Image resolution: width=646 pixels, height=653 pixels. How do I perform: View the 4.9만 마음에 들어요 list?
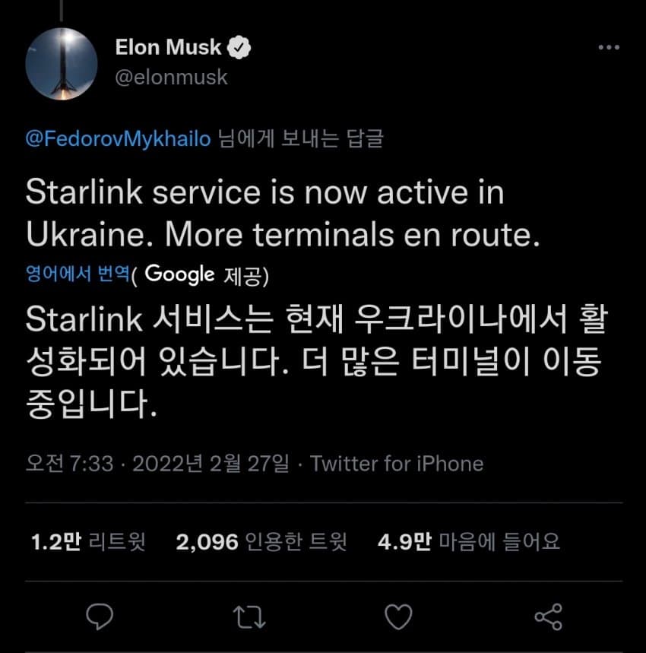pos(468,541)
